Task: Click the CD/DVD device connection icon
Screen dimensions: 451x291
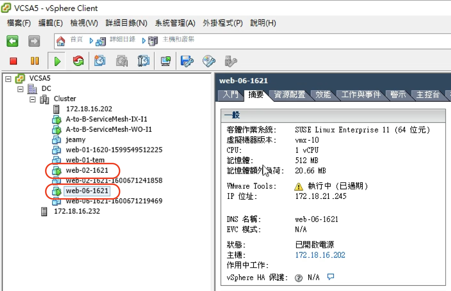Action: (x=209, y=61)
